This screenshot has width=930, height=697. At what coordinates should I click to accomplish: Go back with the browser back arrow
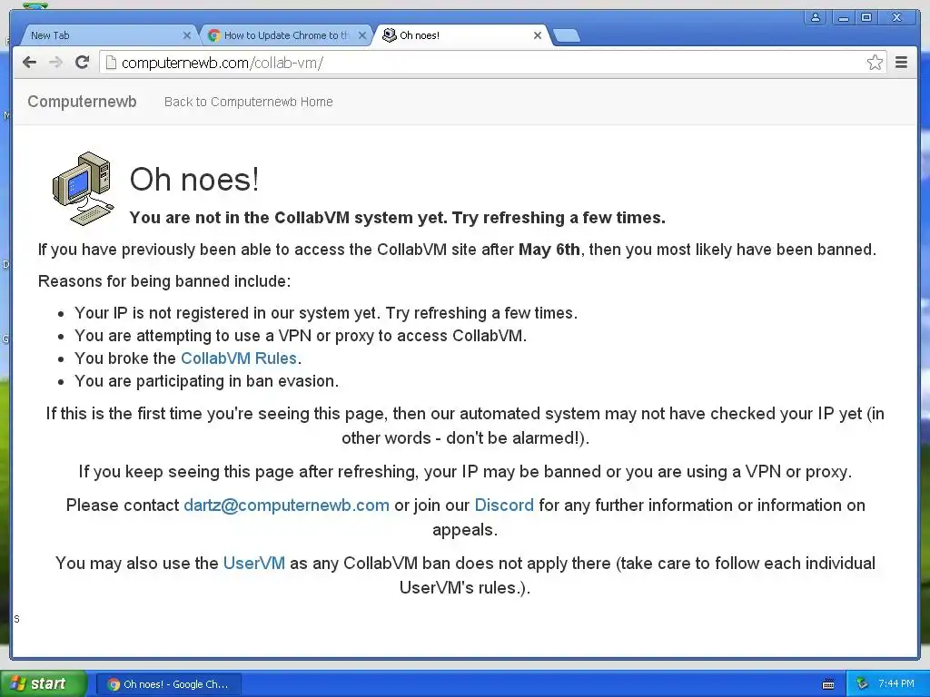(29, 63)
